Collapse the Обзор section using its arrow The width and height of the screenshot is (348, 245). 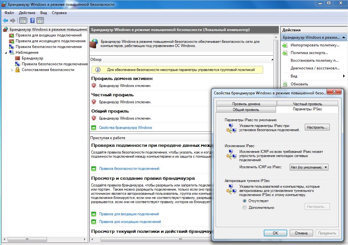[x=272, y=59]
